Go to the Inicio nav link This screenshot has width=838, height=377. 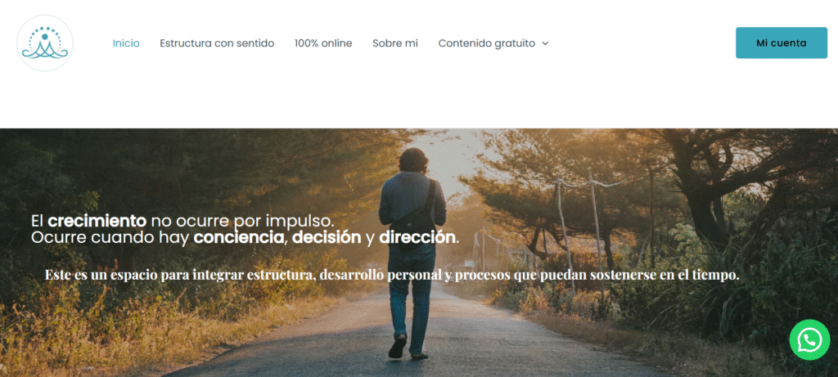coord(126,43)
